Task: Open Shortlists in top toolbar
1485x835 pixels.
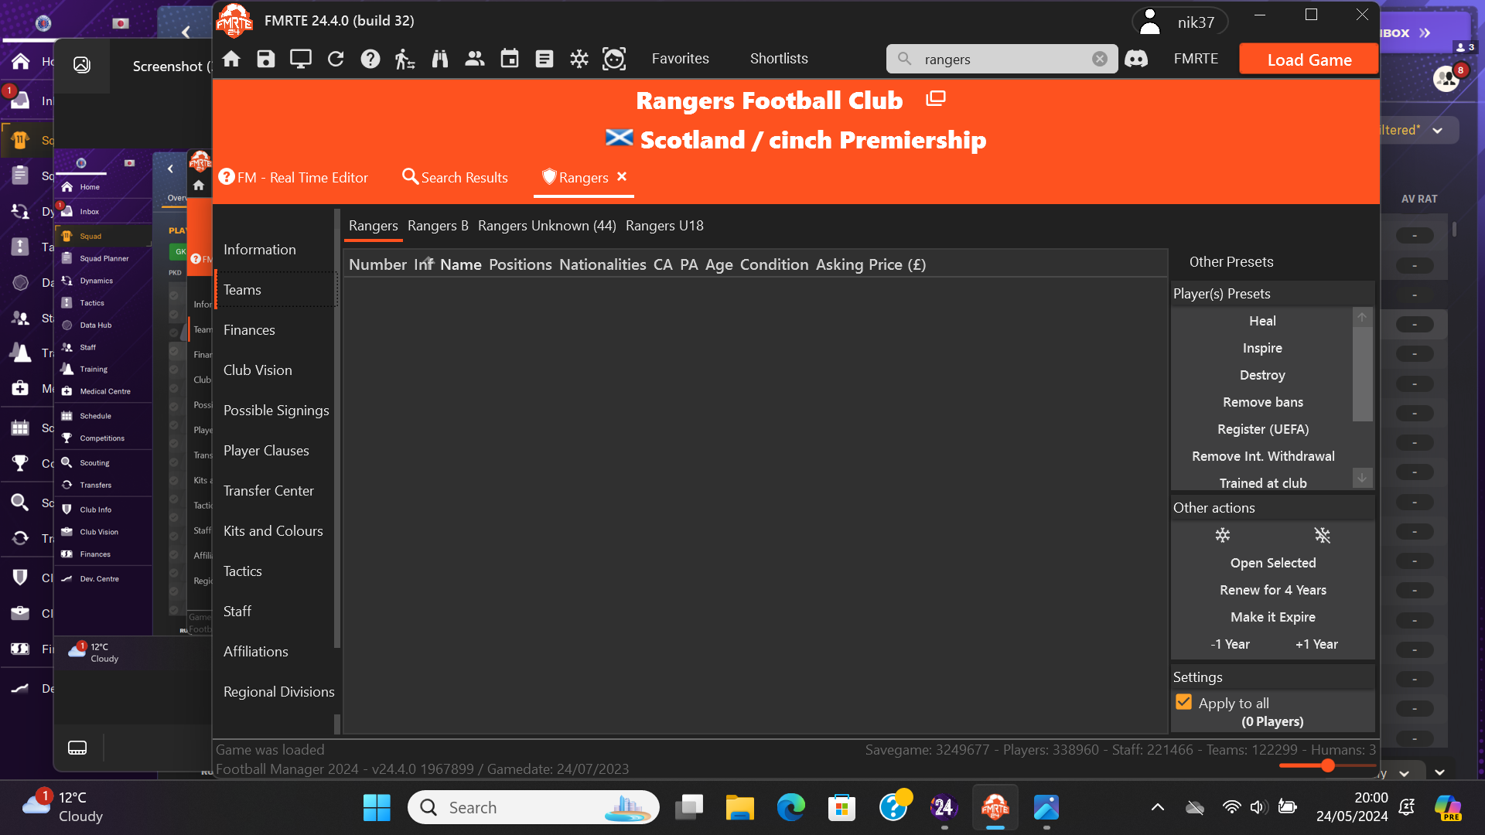Action: pyautogui.click(x=779, y=59)
